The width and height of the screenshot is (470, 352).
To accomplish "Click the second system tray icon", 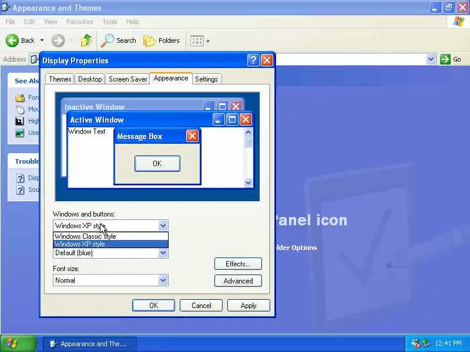I will tap(426, 343).
